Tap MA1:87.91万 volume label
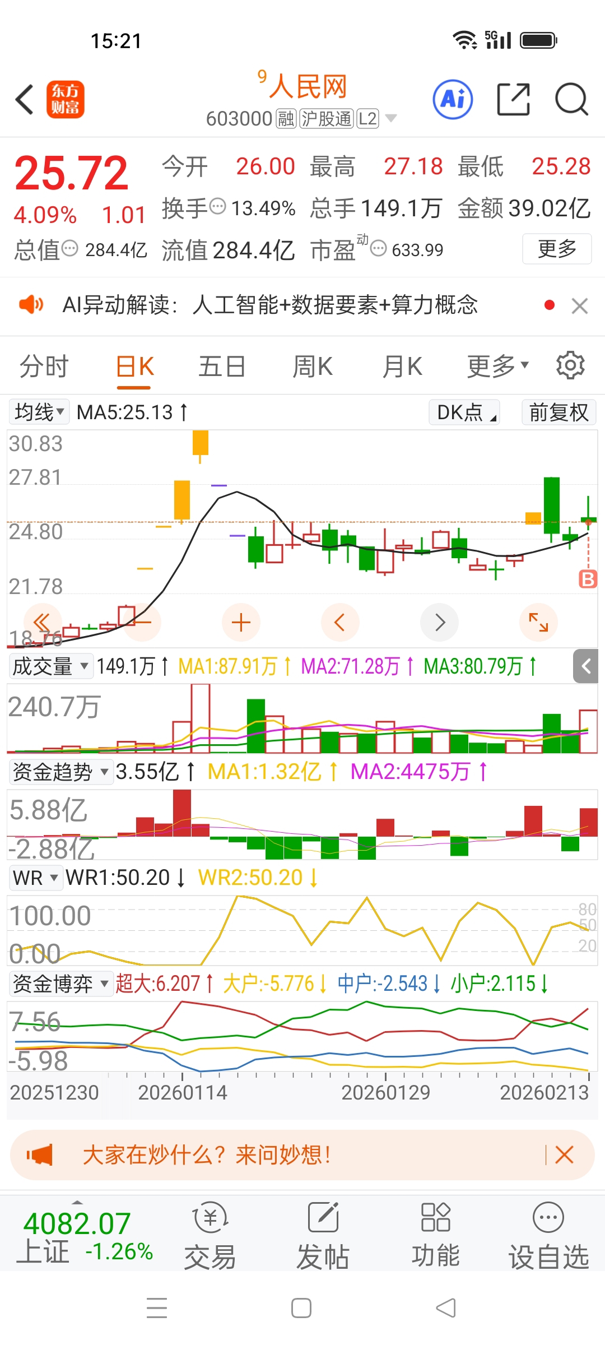Image resolution: width=605 pixels, height=1345 pixels. point(235,666)
